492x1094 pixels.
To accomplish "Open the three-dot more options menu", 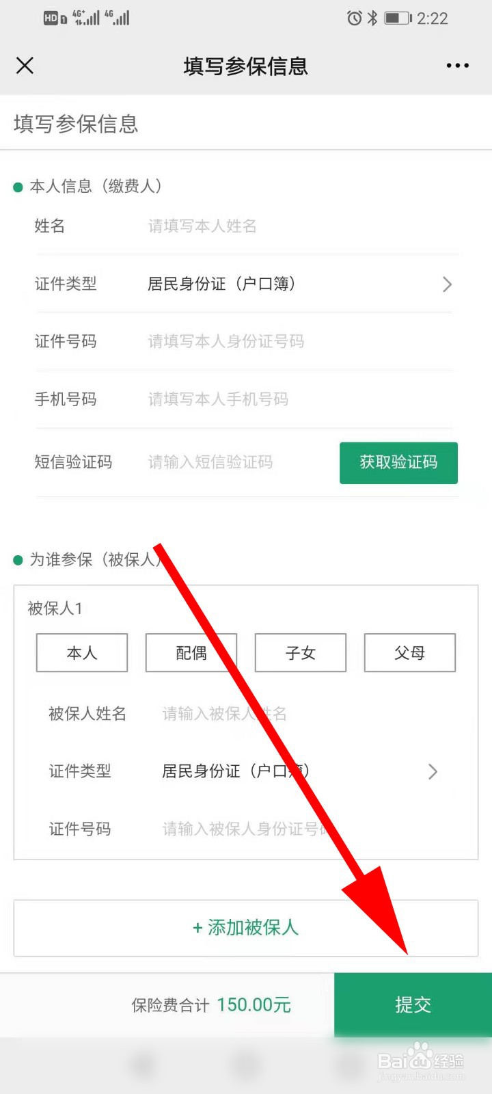I will point(457,66).
